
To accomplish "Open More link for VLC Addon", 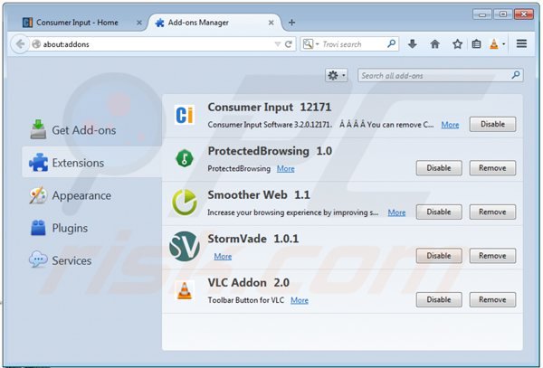I will [x=300, y=300].
